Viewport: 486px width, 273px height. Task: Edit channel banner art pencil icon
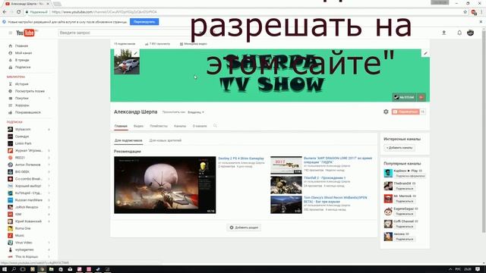coord(425,53)
